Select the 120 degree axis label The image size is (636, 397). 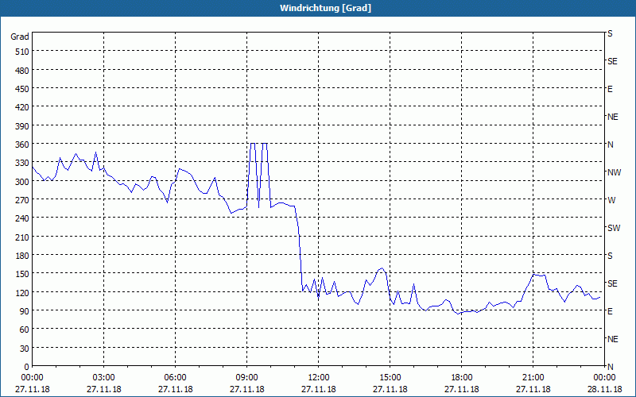[23, 292]
